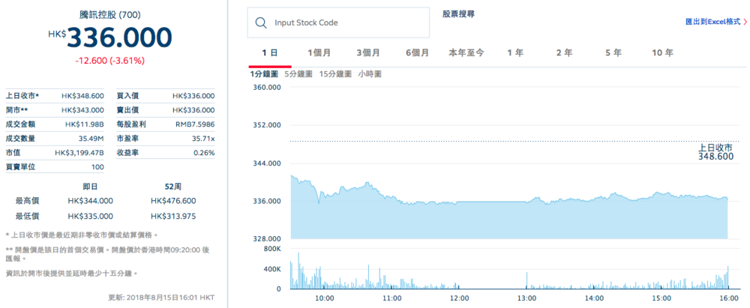750x308 pixels.
Task: Click the 市值 HK$3,199.47B value
Action: click(79, 153)
